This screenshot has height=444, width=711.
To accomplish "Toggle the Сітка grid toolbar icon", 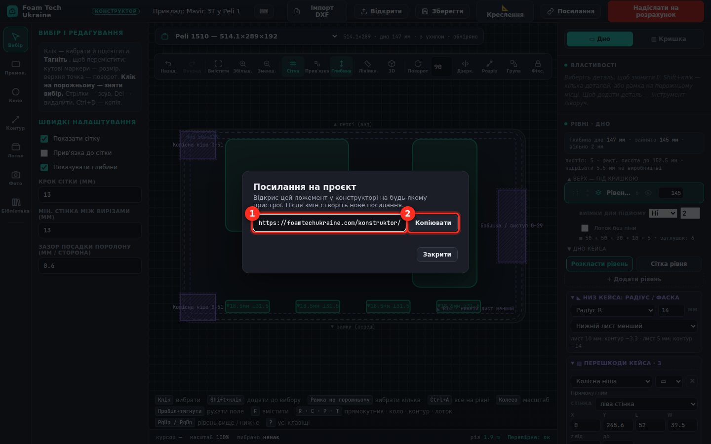I will [293, 67].
